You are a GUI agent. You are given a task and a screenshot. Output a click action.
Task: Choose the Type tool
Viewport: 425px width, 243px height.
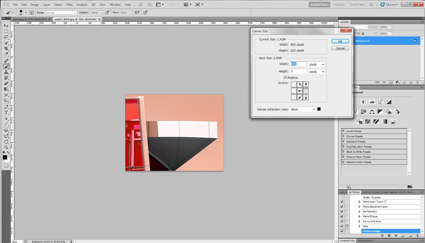pos(6,113)
